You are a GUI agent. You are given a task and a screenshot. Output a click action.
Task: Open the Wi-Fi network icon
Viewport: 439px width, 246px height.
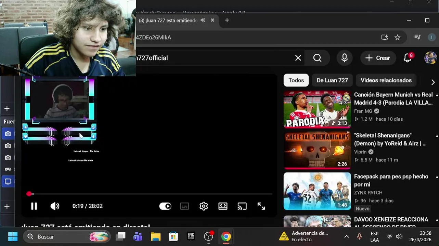(390, 236)
